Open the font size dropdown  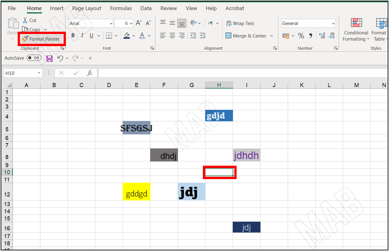click(x=131, y=24)
